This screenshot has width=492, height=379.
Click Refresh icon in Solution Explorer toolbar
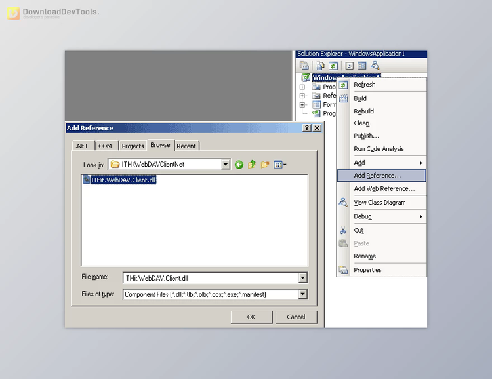[x=333, y=66]
